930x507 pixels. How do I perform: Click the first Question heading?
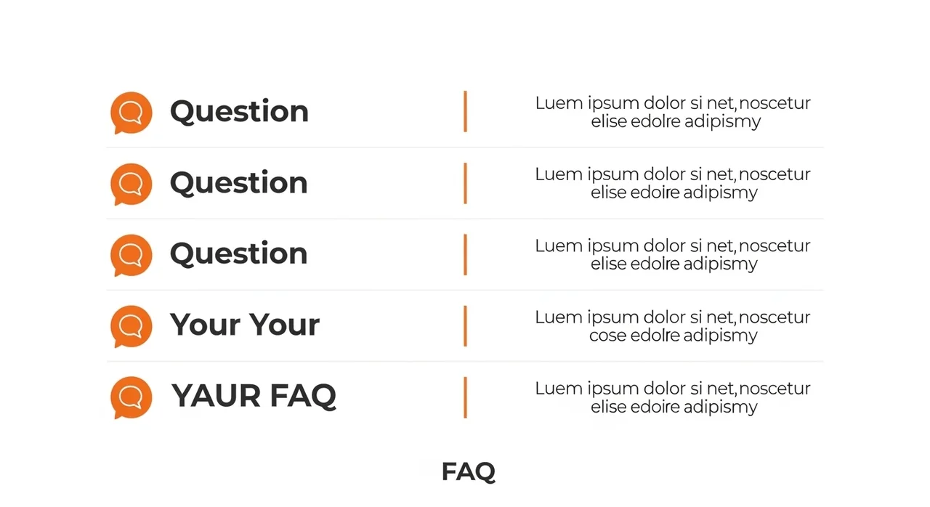click(x=239, y=111)
